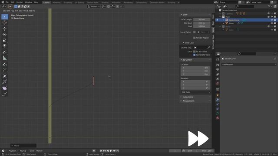Click the current frame number field

point(175,151)
